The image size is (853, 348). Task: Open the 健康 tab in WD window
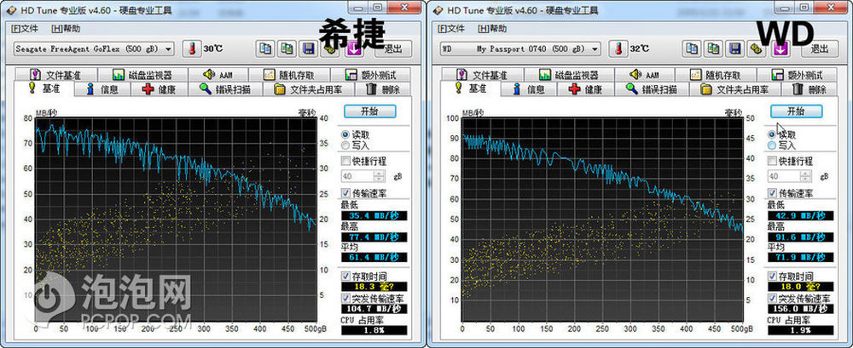click(585, 89)
